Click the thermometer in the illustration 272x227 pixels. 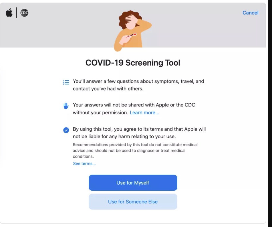[131, 35]
